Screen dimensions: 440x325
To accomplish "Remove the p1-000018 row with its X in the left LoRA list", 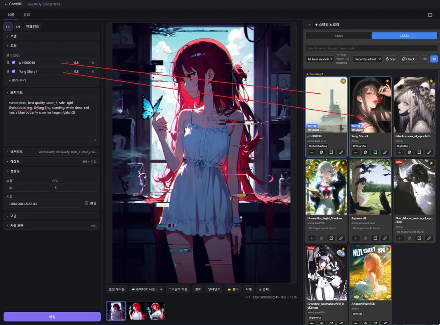I will click(x=93, y=63).
